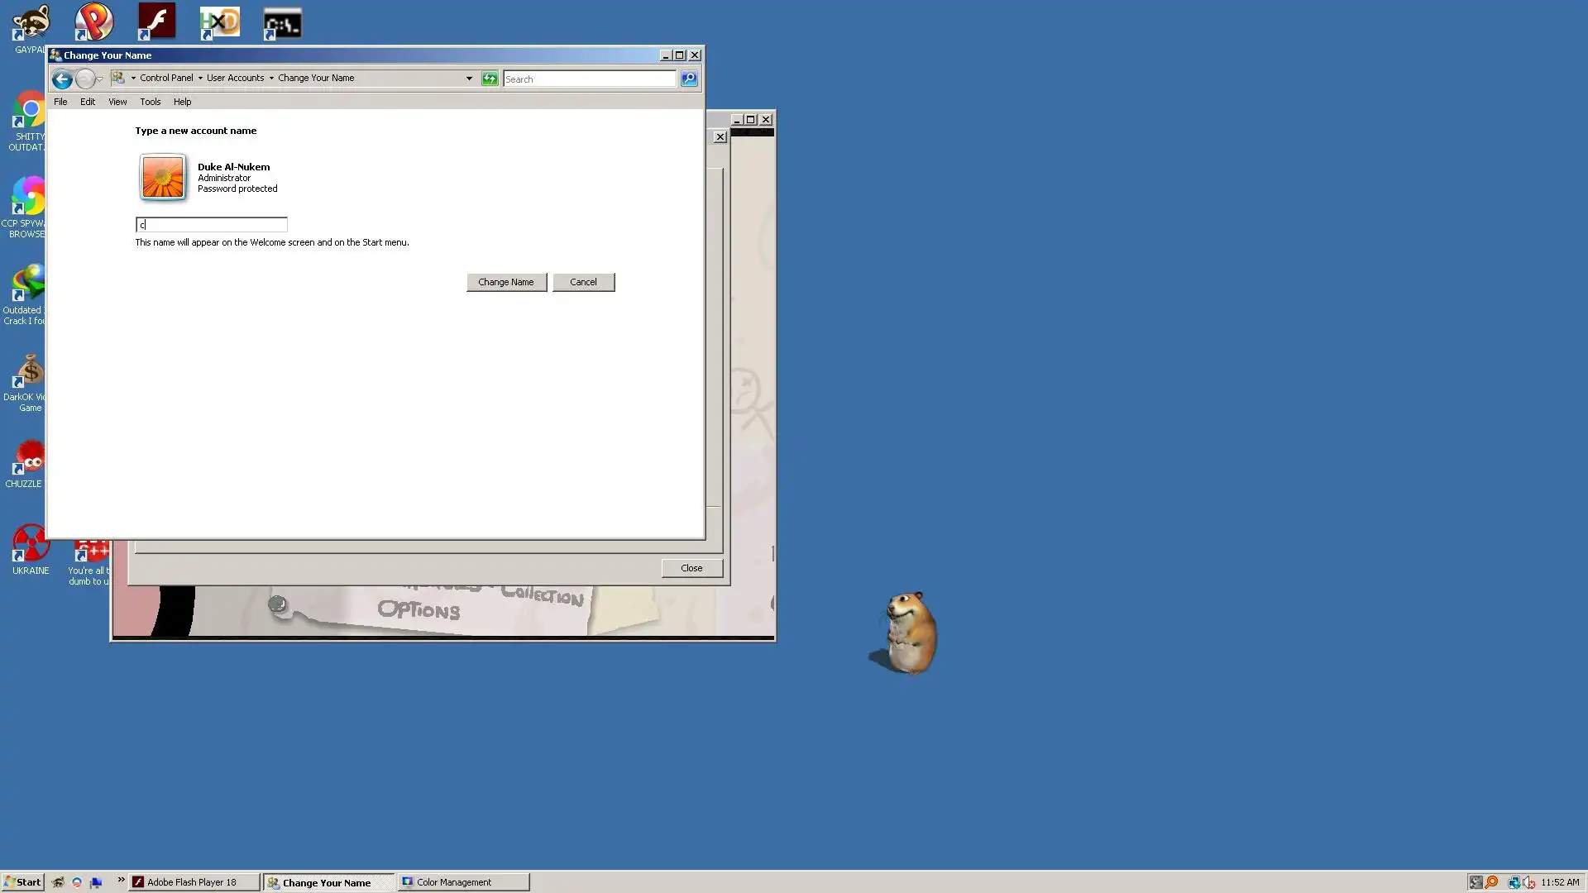The width and height of the screenshot is (1588, 893).
Task: Open the Chrome desktop shortcut
Action: [x=30, y=112]
